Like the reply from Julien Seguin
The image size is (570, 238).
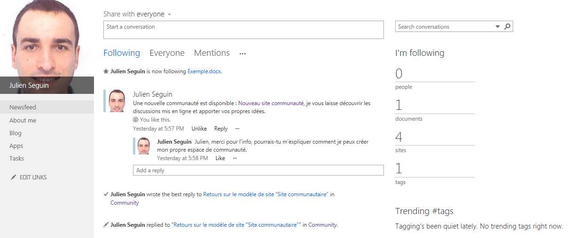pos(220,158)
